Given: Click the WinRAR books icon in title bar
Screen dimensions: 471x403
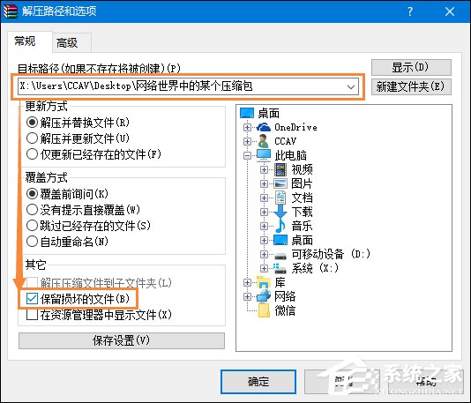Looking at the screenshot, I should [x=11, y=11].
